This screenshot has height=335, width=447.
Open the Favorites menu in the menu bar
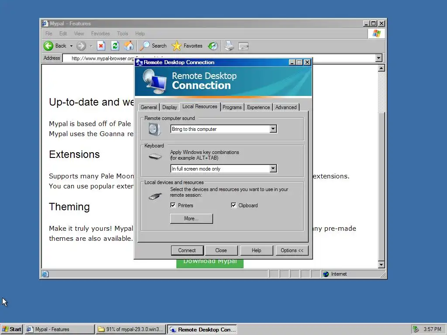(x=100, y=34)
